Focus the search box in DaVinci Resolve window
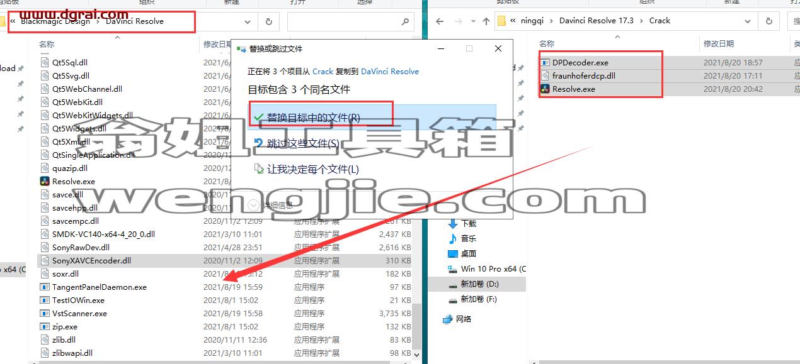This screenshot has width=800, height=364. 350,21
